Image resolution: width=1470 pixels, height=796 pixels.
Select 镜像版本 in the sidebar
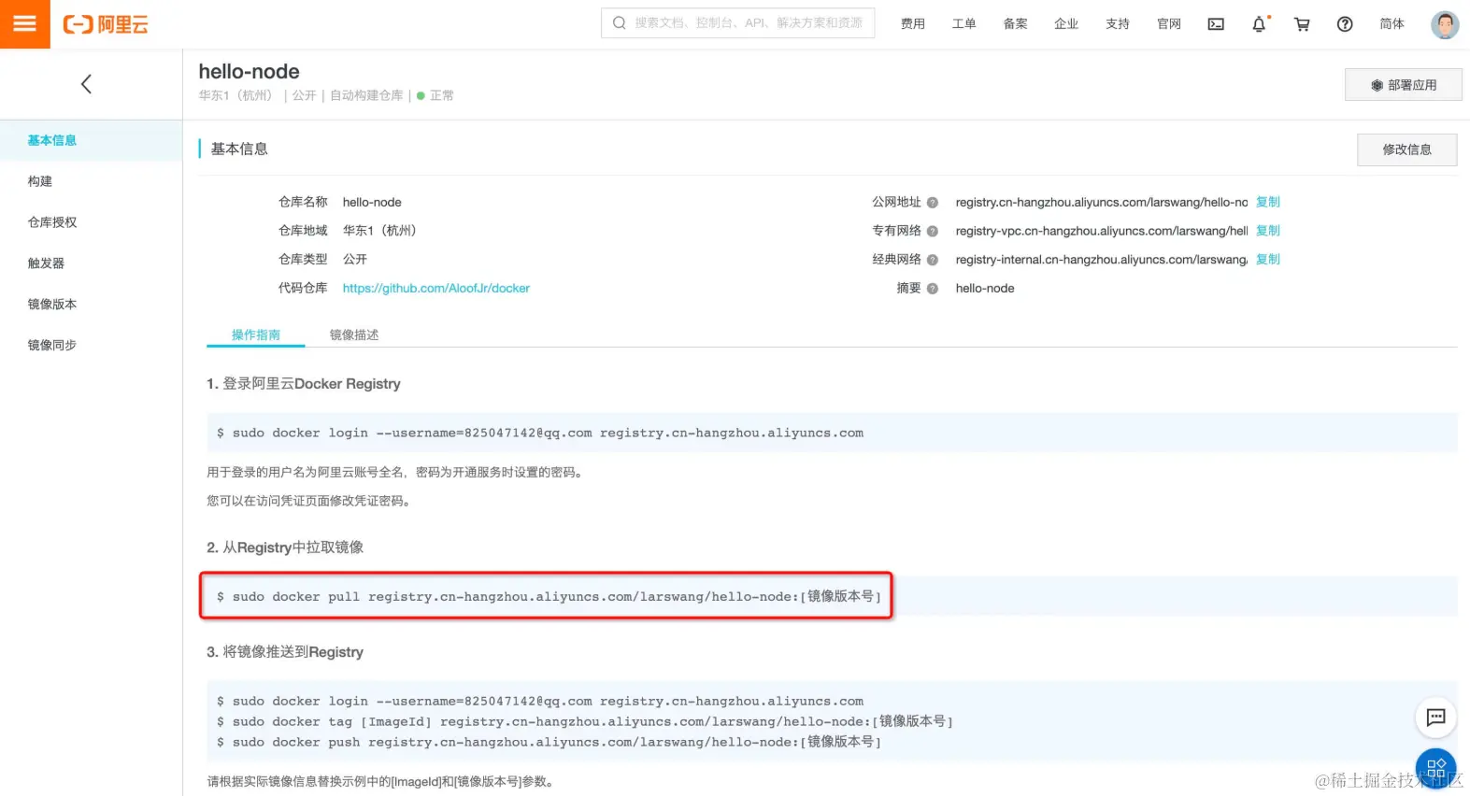[x=91, y=305]
